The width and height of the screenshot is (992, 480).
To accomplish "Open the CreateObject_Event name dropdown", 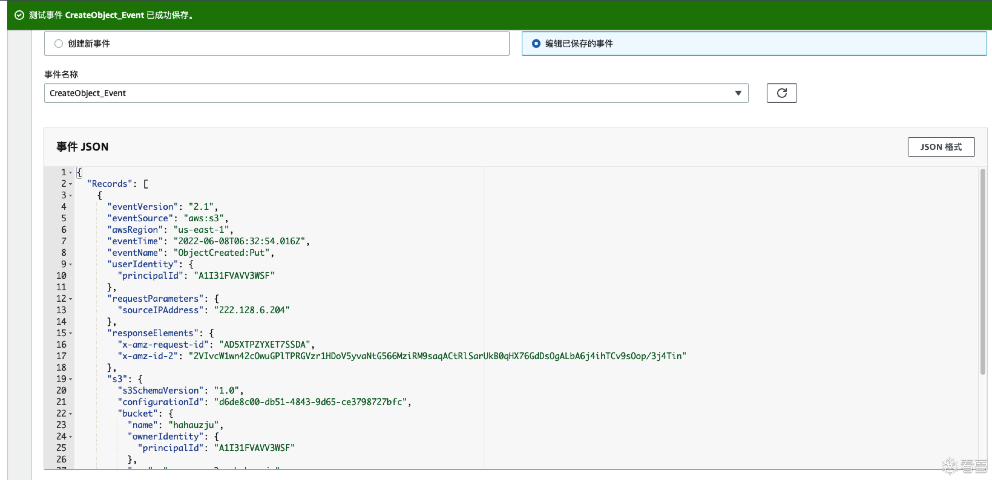I will pos(396,93).
